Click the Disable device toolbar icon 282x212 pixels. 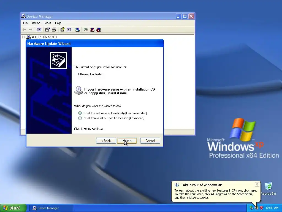click(x=99, y=30)
